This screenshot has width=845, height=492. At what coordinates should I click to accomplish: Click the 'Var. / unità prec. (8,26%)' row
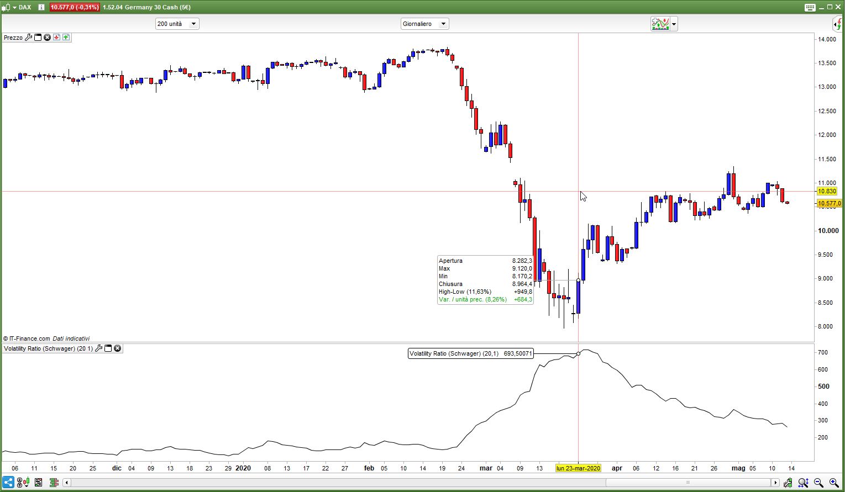point(485,299)
